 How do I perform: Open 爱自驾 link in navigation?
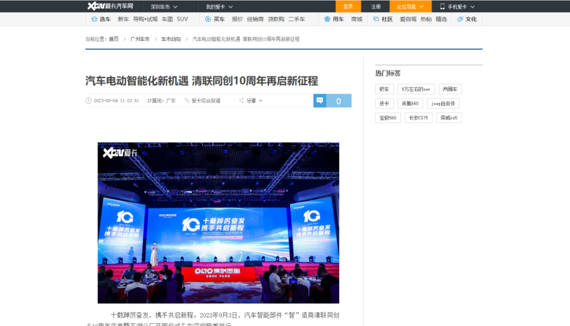[408, 19]
